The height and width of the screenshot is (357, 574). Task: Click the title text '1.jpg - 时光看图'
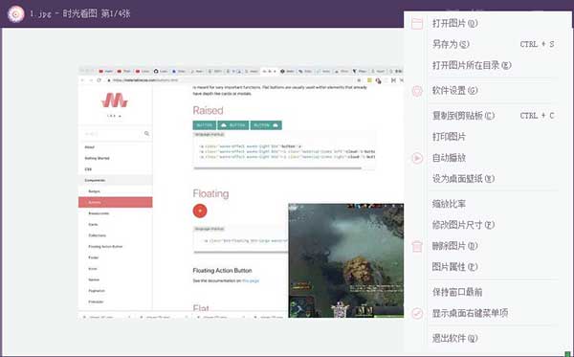63,14
